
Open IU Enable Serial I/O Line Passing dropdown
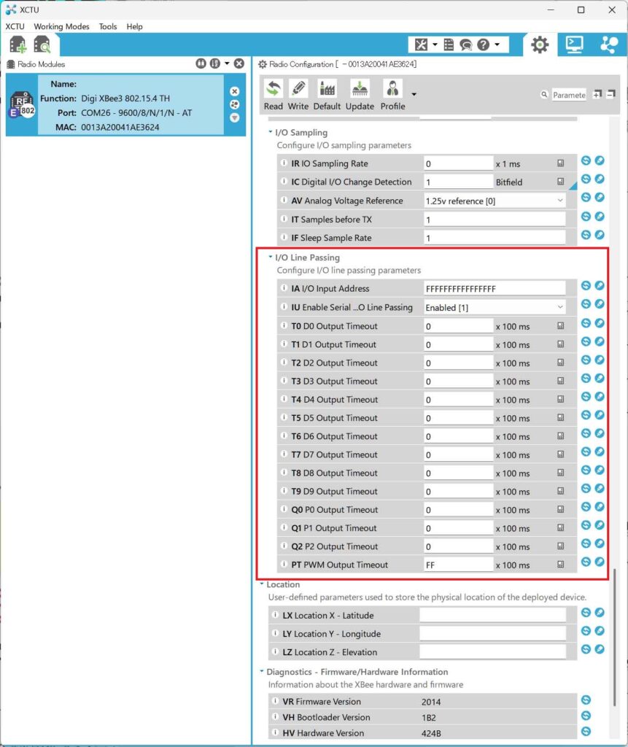[x=560, y=307]
